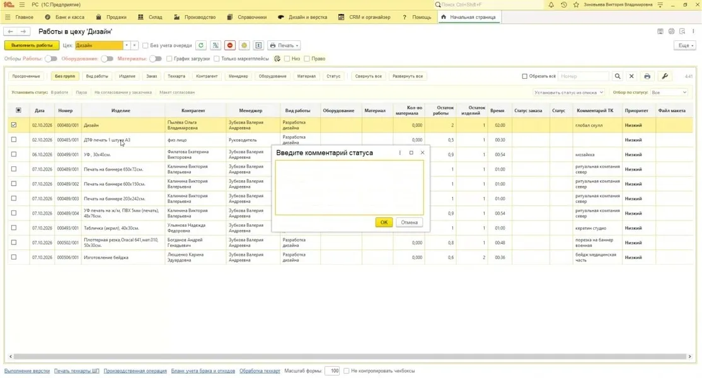Click the horizontal scrollbar below the table
The image size is (702, 378).
(350, 357)
